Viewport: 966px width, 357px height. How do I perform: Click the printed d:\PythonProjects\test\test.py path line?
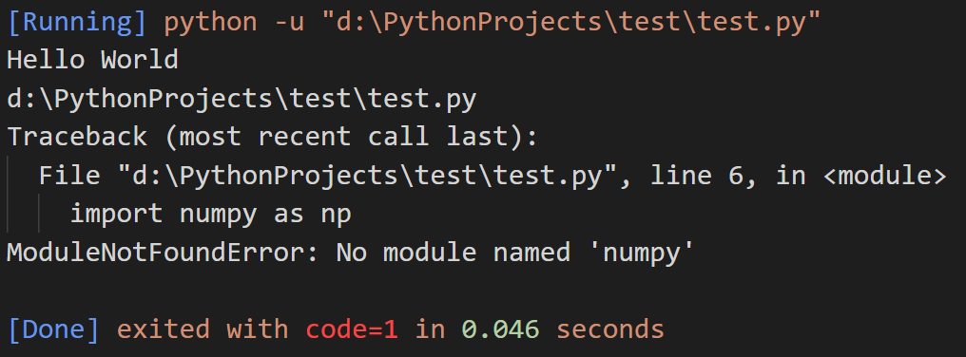[241, 99]
